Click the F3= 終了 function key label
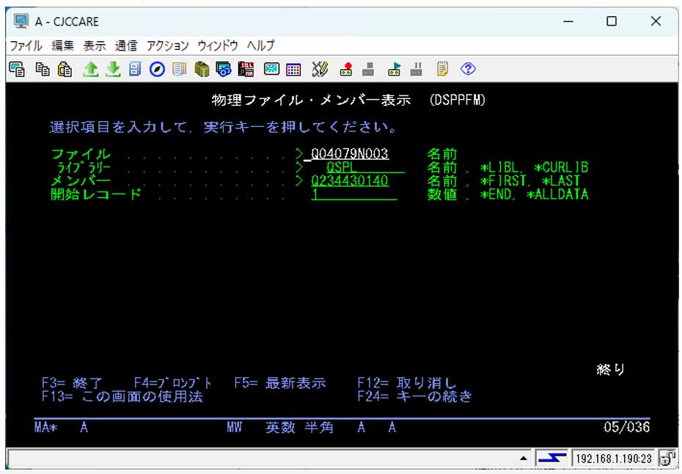The width and height of the screenshot is (682, 474). pos(73,383)
